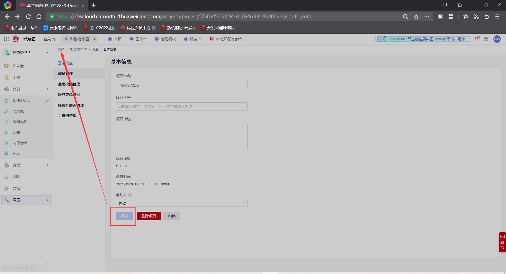Click 首页 in the breadcrumb

[61, 49]
